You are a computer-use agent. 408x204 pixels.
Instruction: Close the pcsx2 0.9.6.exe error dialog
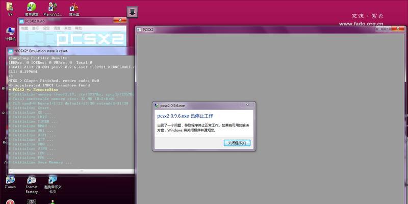[247, 105]
